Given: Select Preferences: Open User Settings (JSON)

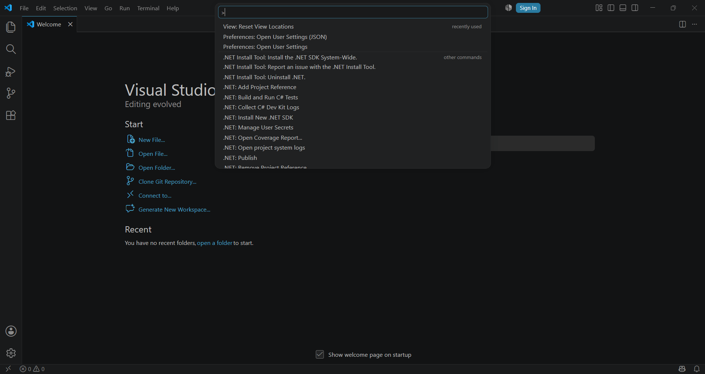Looking at the screenshot, I should pos(352,37).
